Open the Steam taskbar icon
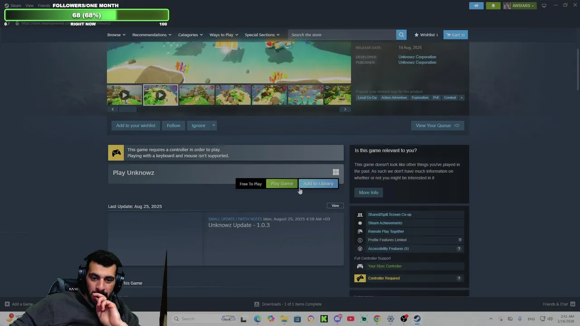Image resolution: width=580 pixels, height=326 pixels. click(417, 319)
